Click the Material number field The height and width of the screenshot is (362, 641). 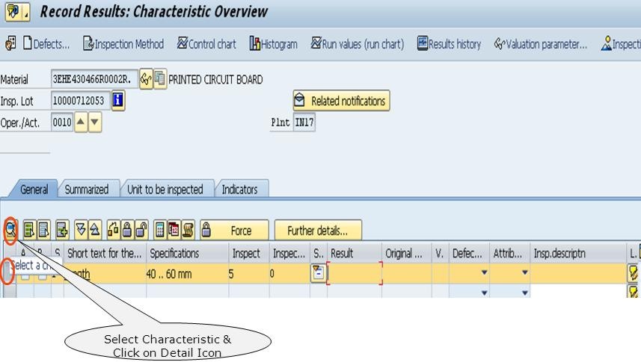pyautogui.click(x=94, y=79)
